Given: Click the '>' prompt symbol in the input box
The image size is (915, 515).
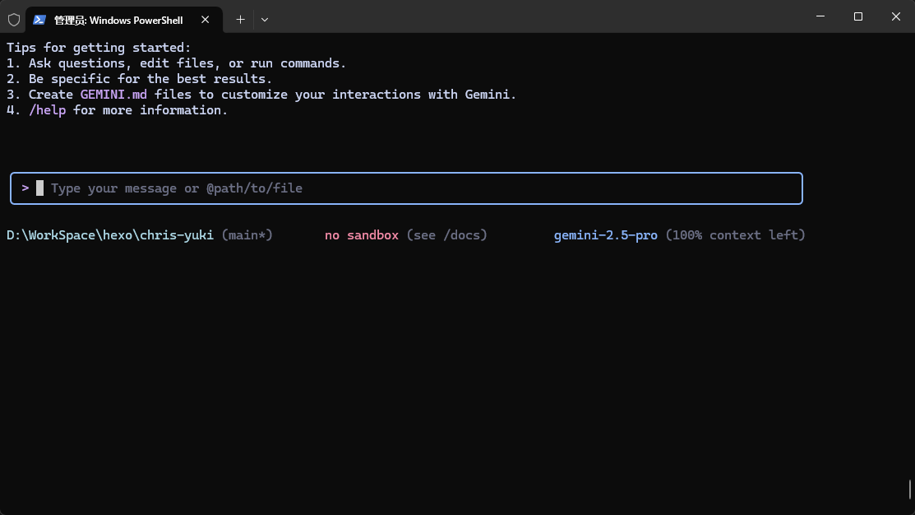Looking at the screenshot, I should [x=25, y=188].
